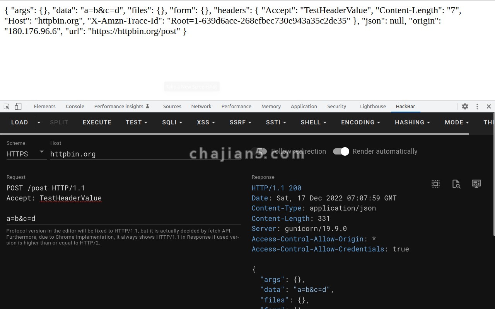Viewport: 495px width, 309px height.
Task: Click the "files": {} response line
Action: [x=285, y=300]
